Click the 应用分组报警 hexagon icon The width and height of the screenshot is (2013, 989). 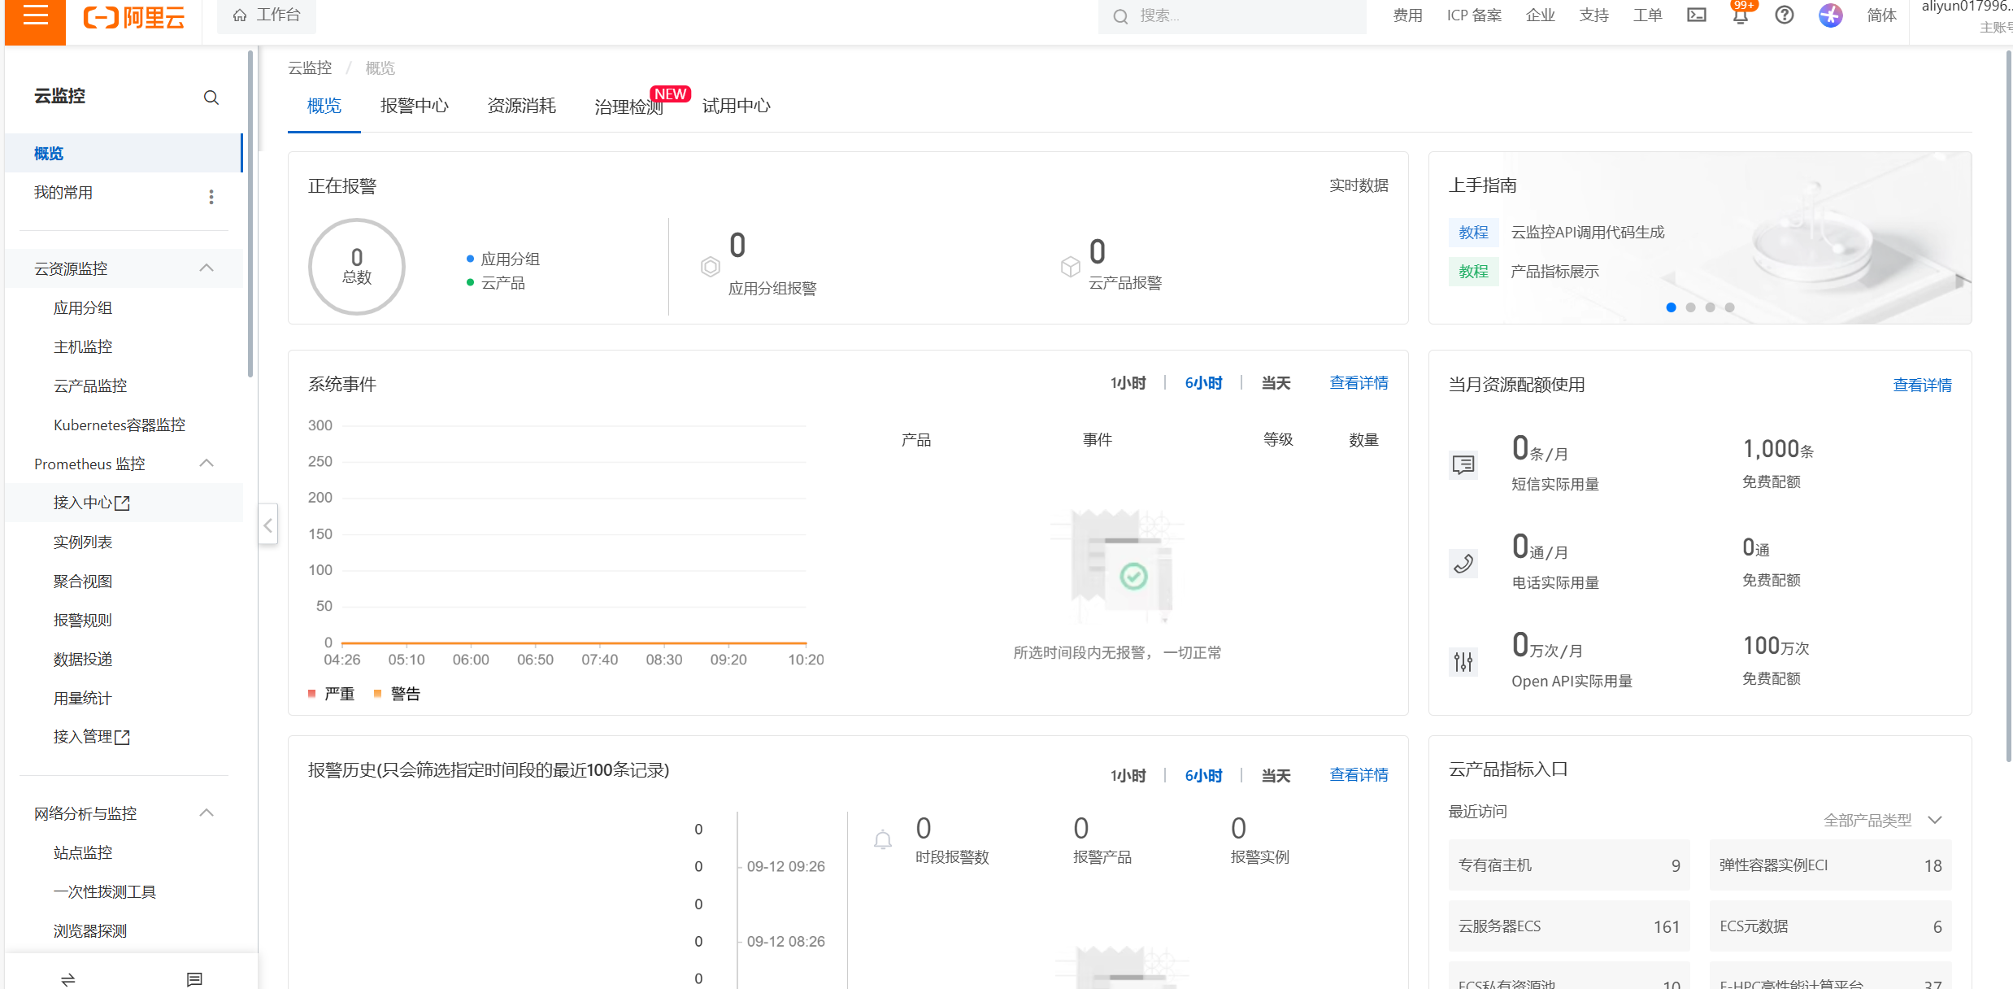710,267
